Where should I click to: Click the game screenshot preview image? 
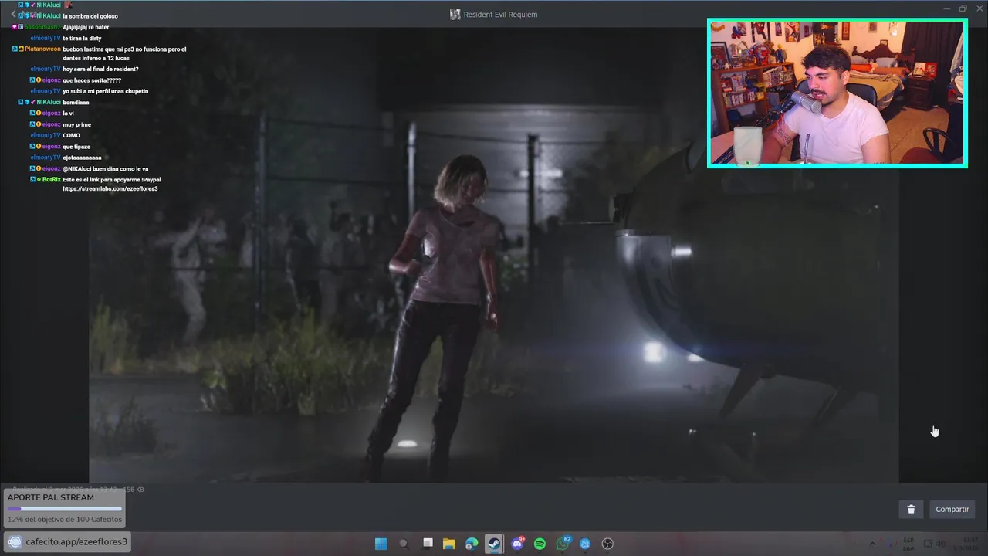click(x=494, y=255)
